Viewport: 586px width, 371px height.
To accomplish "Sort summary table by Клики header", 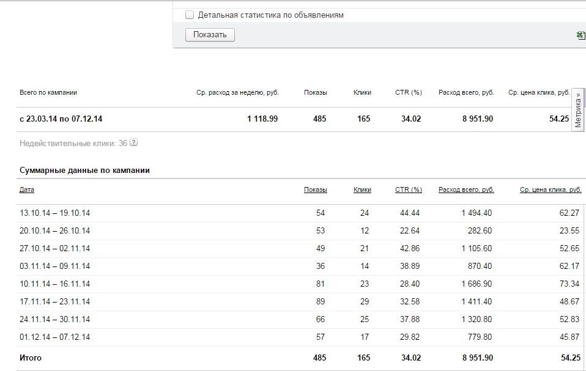I will tap(362, 189).
